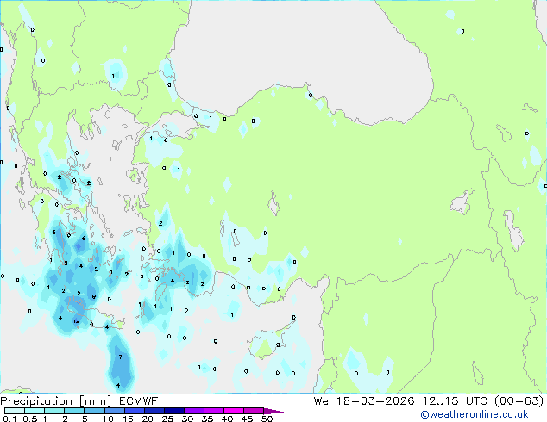Click the 'Precipitation [mm]' legend title
The image size is (547, 422).
(56, 401)
